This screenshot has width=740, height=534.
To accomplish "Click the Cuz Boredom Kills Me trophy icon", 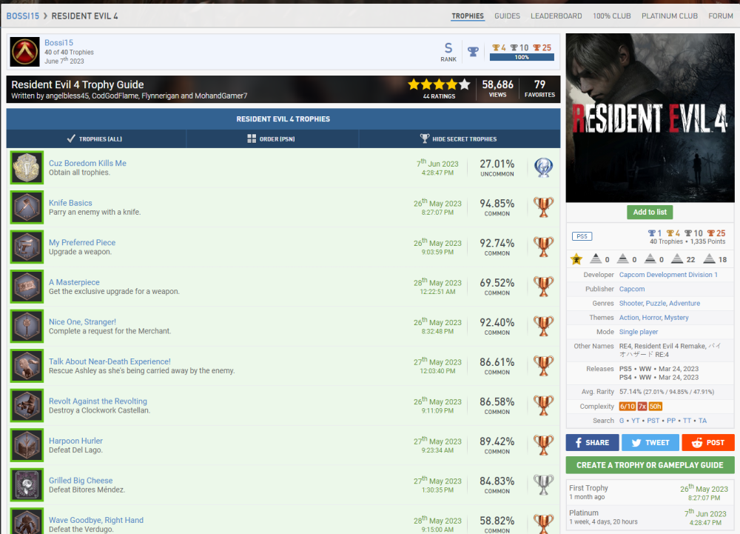I will 27,168.
